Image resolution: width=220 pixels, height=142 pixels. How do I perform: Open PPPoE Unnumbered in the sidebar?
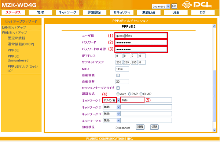pos(18,58)
